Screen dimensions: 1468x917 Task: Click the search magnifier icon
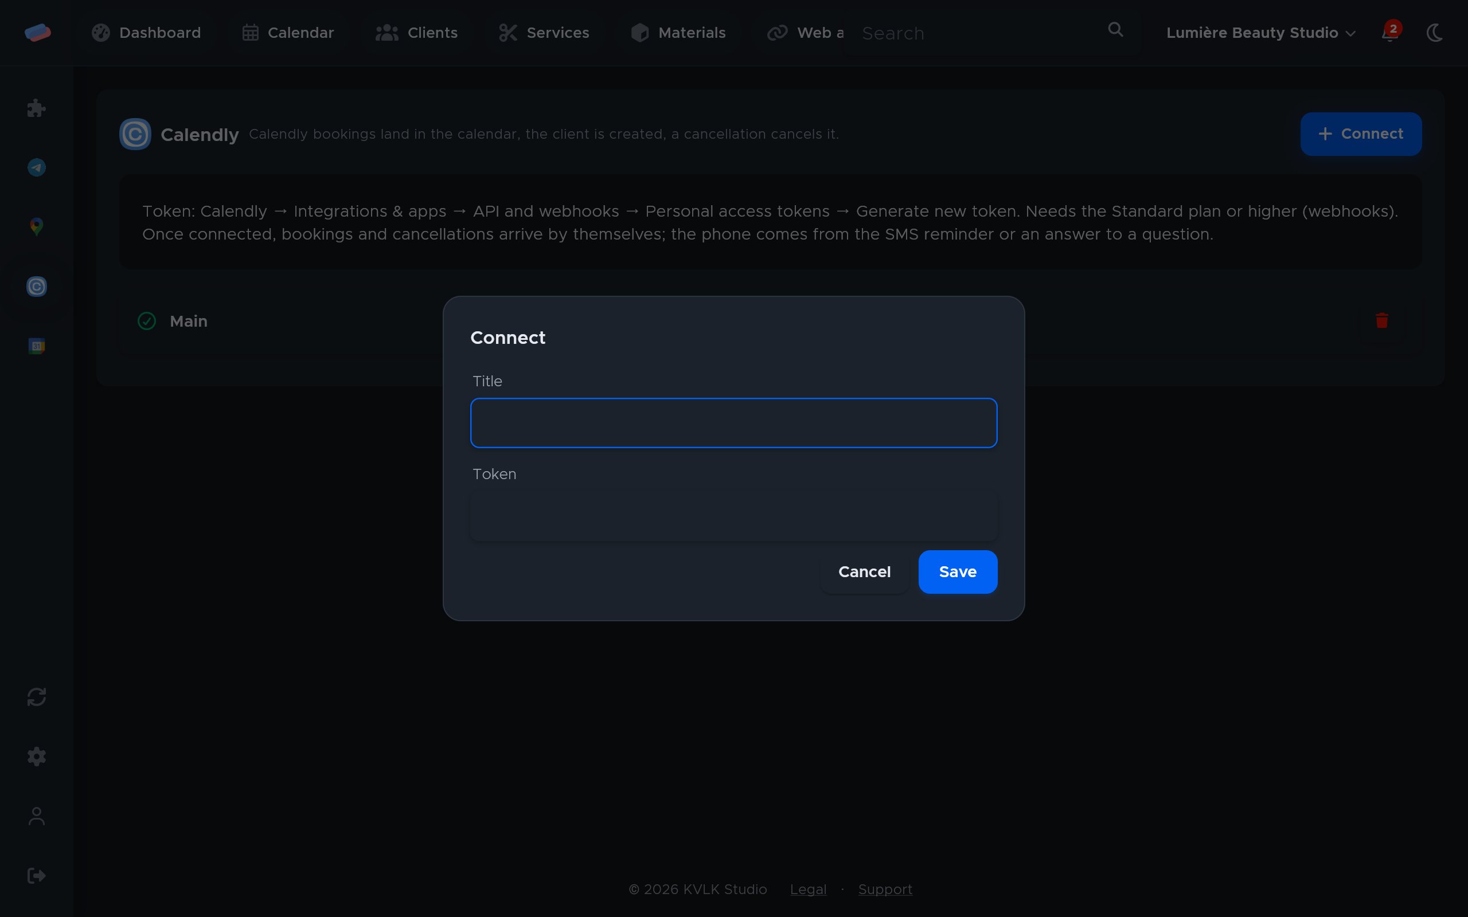1115,30
